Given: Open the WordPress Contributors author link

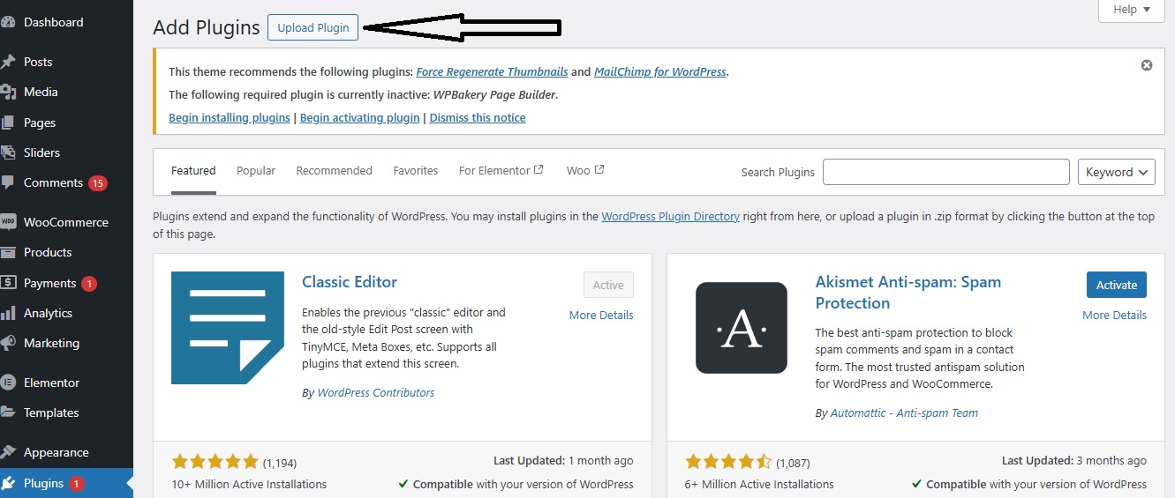Looking at the screenshot, I should coord(376,392).
